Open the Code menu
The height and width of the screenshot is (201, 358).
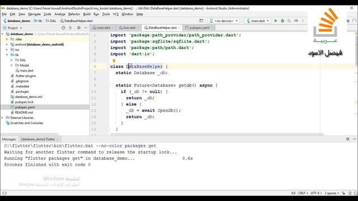pyautogui.click(x=48, y=14)
